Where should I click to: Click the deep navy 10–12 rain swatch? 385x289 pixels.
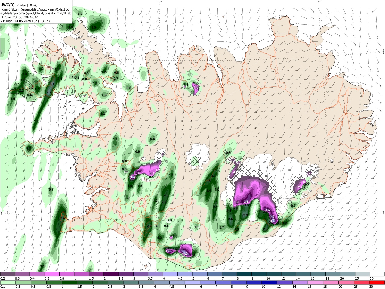[x=269, y=282]
